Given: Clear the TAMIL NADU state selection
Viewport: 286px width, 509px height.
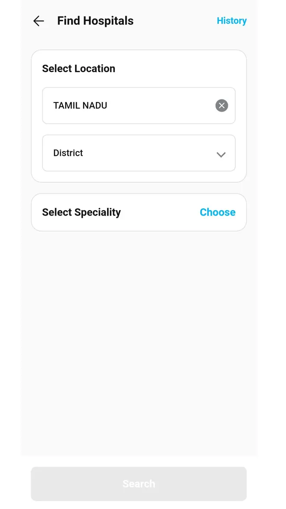Looking at the screenshot, I should click(221, 105).
